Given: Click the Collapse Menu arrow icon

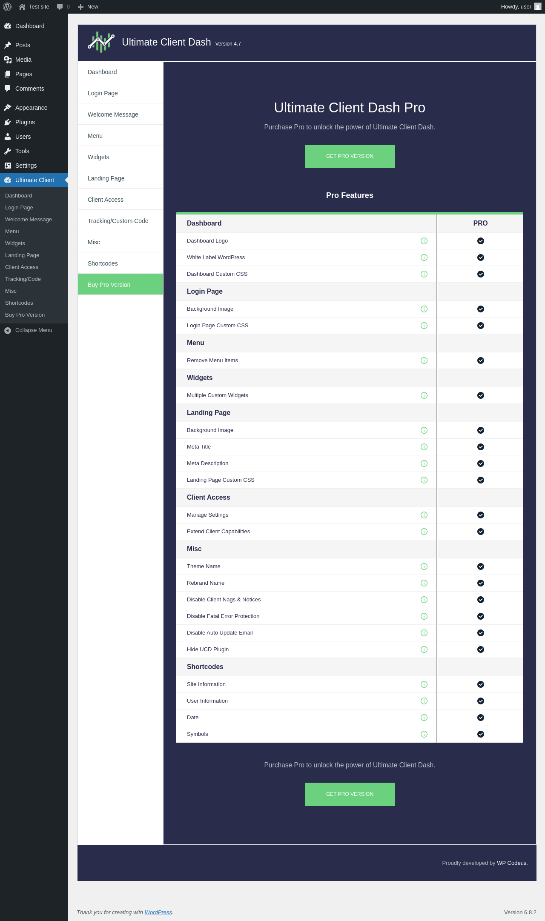Looking at the screenshot, I should pyautogui.click(x=8, y=330).
